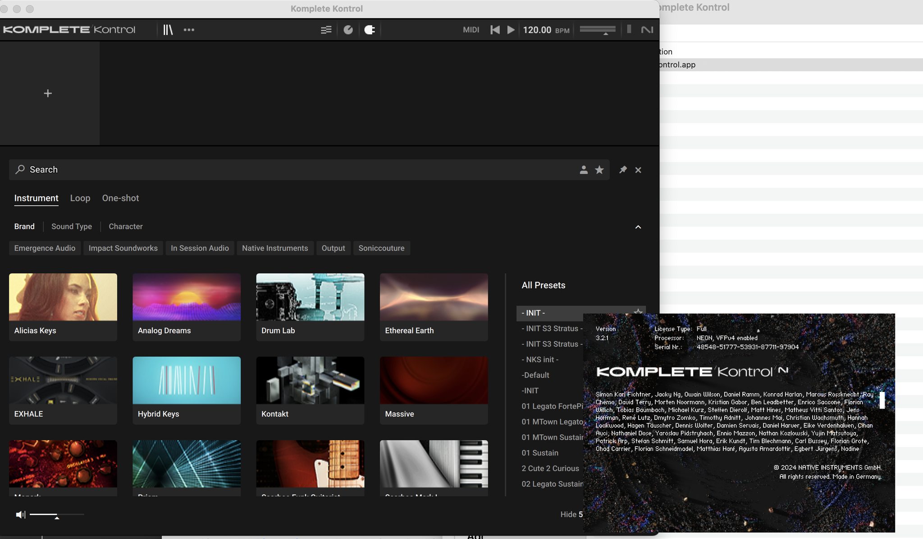This screenshot has height=539, width=923.
Task: Select the '01 Sustain' preset
Action: [x=540, y=453]
